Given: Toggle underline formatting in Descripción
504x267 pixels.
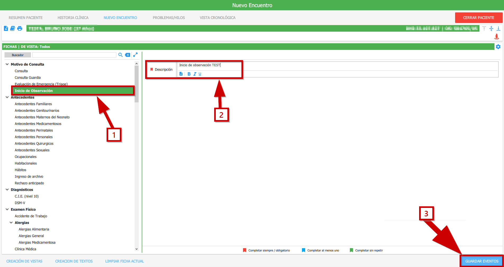Looking at the screenshot, I should pos(200,74).
